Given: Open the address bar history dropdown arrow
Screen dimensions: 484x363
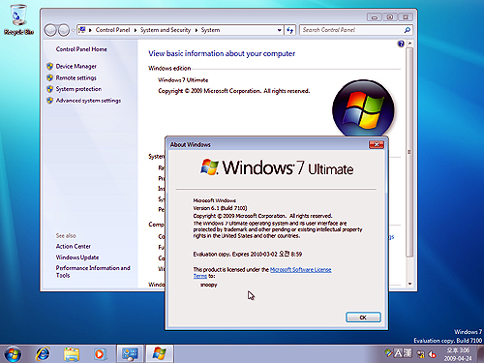Looking at the screenshot, I should tap(280, 30).
